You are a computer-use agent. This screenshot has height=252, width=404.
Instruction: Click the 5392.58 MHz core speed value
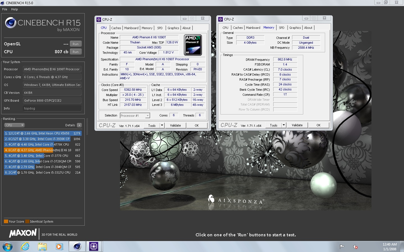133,90
